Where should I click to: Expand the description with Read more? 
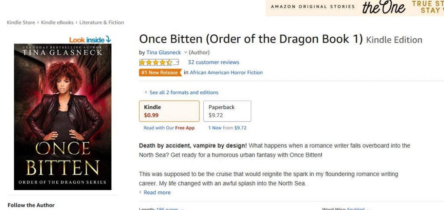tap(157, 193)
